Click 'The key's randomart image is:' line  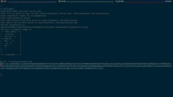[x=16, y=29]
